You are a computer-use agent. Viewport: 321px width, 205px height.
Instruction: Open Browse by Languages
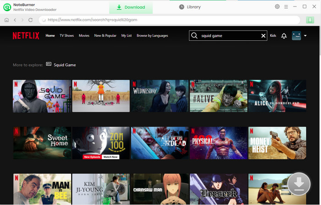[152, 36]
